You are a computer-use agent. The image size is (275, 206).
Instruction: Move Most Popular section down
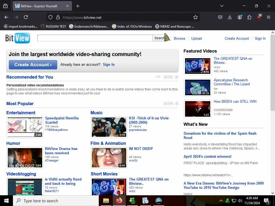(171, 104)
